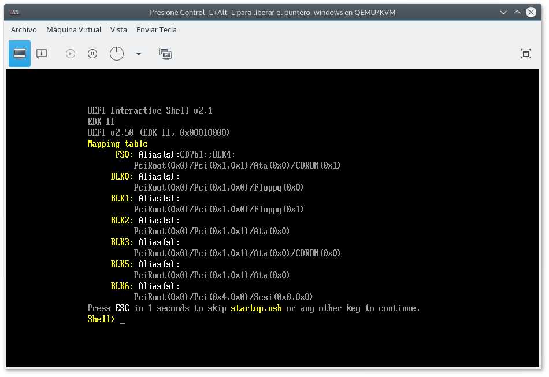Open virtual hardware details view
549x377 pixels.
pos(42,54)
